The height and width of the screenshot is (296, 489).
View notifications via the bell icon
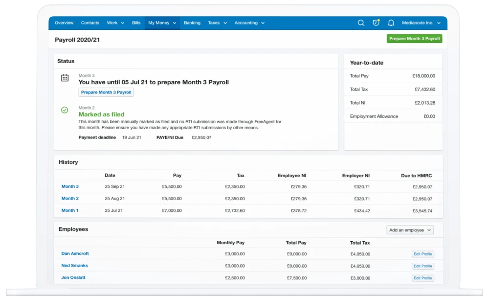pos(391,23)
